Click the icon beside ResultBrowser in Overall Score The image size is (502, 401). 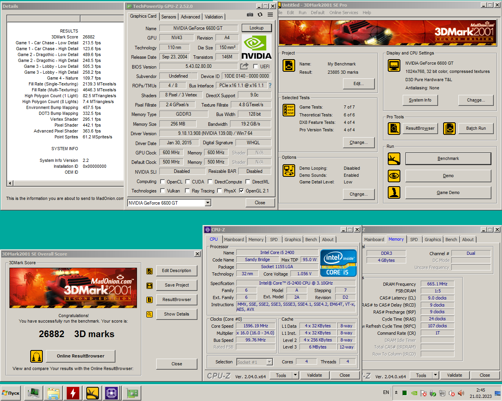point(150,300)
